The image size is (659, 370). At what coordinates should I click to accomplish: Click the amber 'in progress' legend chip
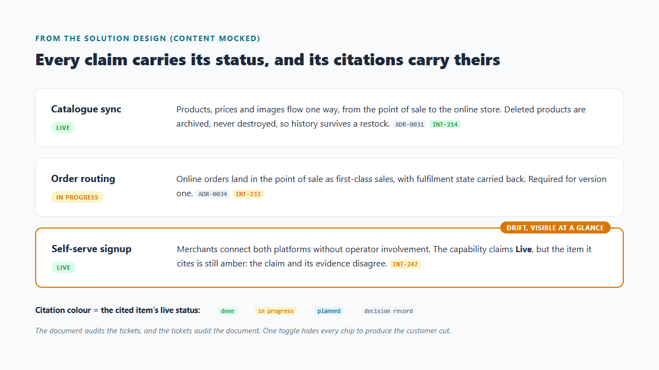tap(276, 311)
